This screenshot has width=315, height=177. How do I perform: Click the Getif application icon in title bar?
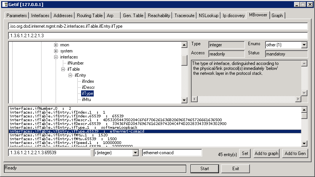4,4
